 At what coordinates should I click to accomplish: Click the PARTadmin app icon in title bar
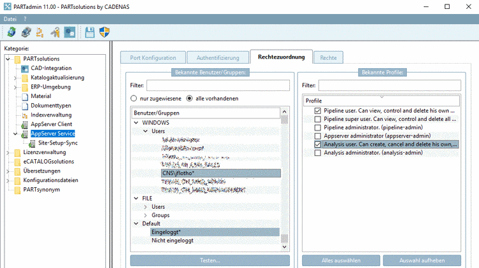7,6
